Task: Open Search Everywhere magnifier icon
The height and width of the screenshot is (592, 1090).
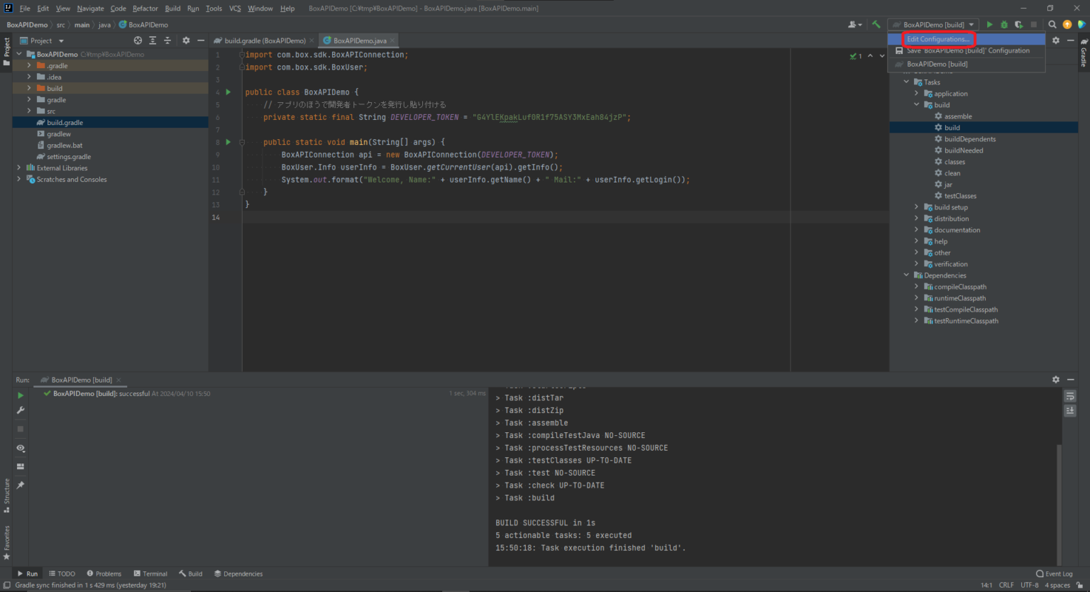Action: pyautogui.click(x=1052, y=24)
